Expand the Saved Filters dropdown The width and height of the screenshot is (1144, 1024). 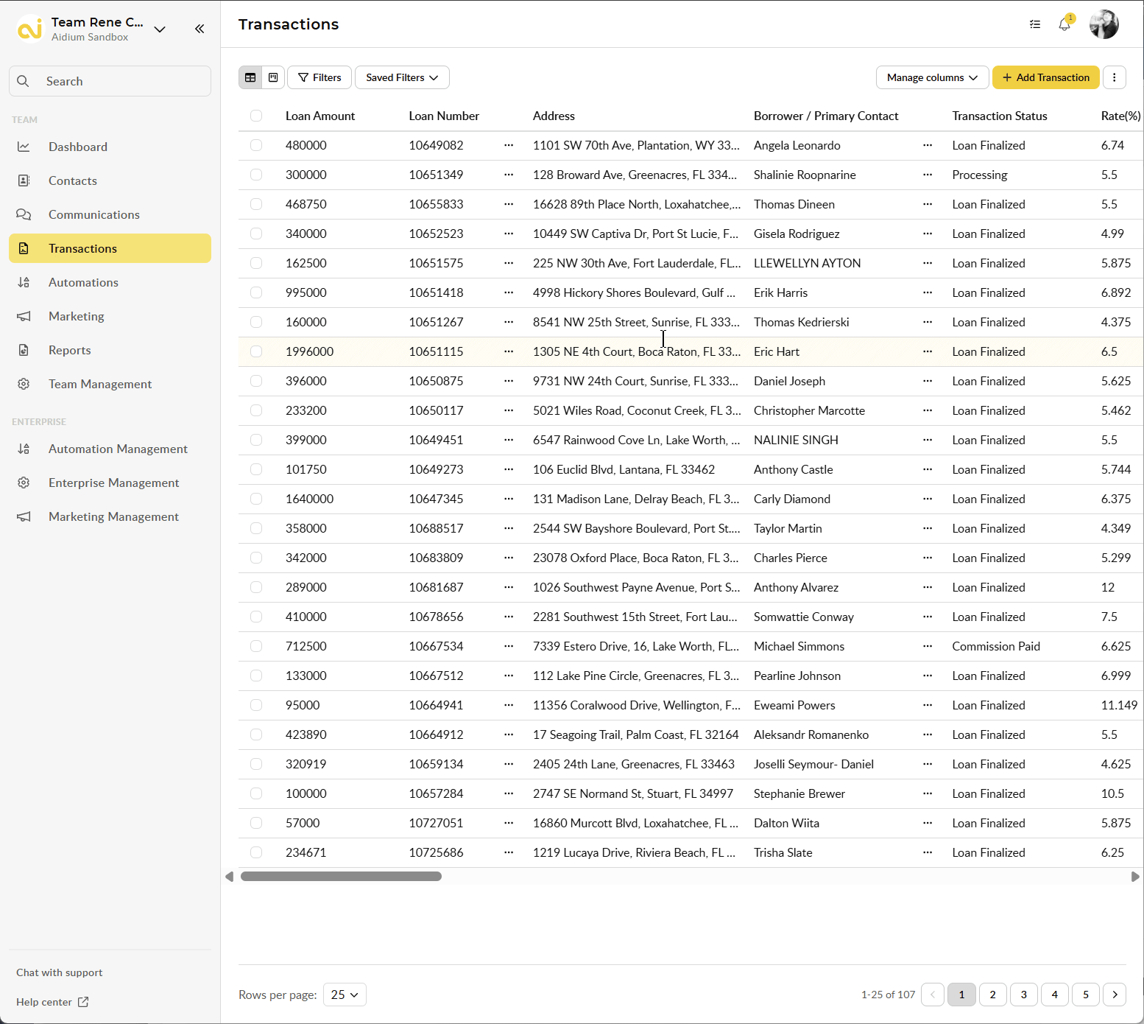pyautogui.click(x=402, y=77)
